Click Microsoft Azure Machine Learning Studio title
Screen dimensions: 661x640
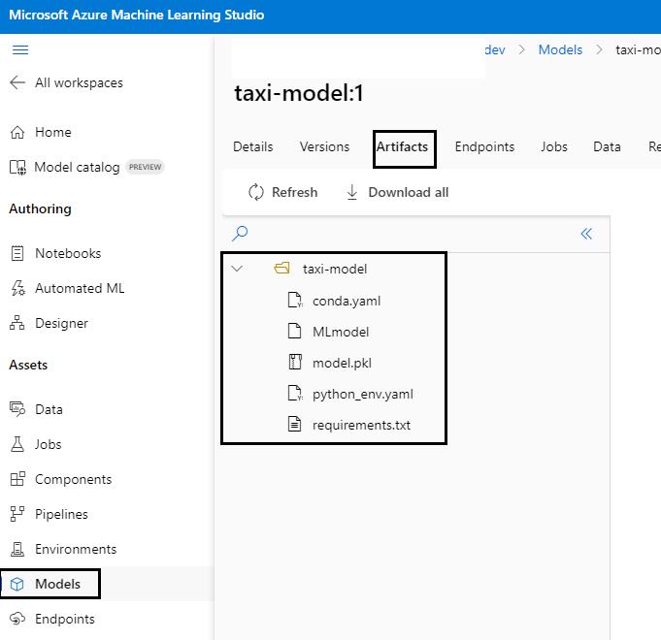[x=137, y=16]
